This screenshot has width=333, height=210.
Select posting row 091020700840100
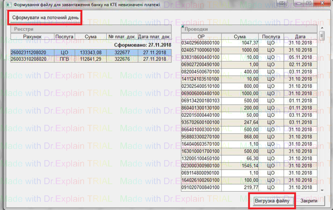click(x=201, y=187)
